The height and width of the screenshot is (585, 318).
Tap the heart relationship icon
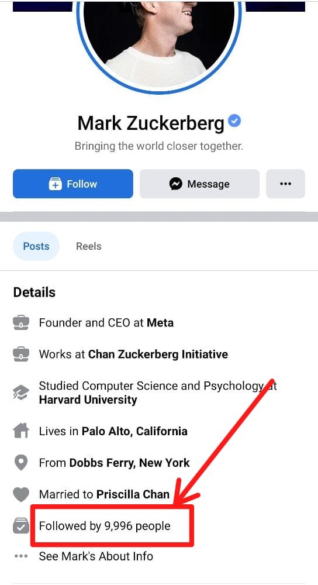coord(21,495)
